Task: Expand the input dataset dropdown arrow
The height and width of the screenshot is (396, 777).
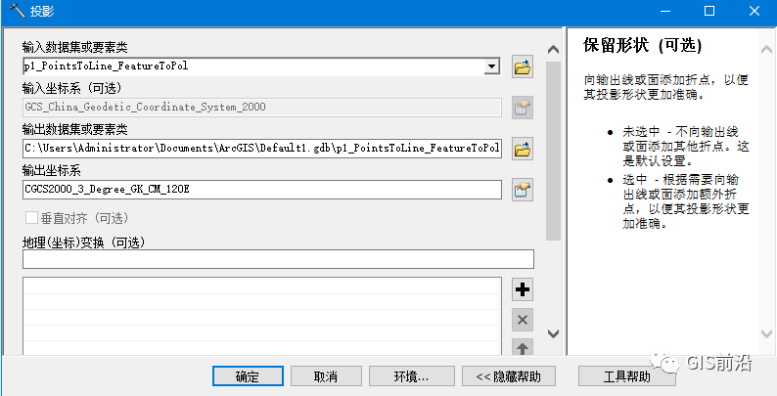Action: (x=491, y=66)
